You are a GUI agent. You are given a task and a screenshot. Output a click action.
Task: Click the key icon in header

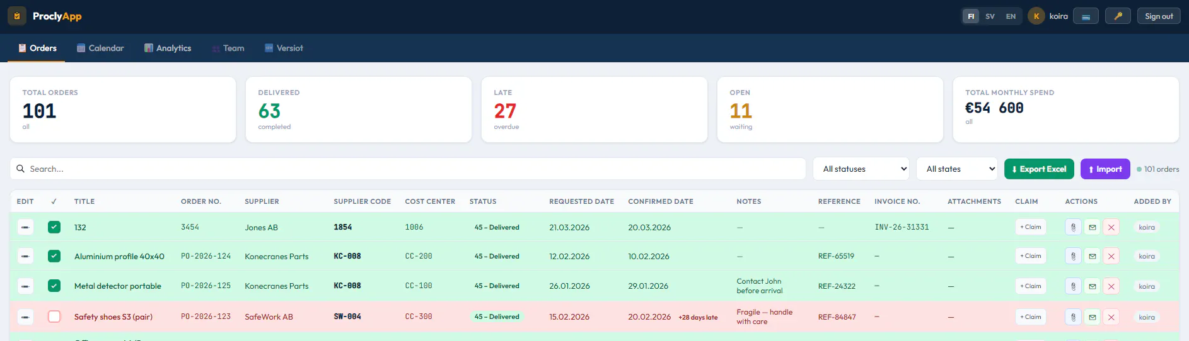click(x=1118, y=16)
